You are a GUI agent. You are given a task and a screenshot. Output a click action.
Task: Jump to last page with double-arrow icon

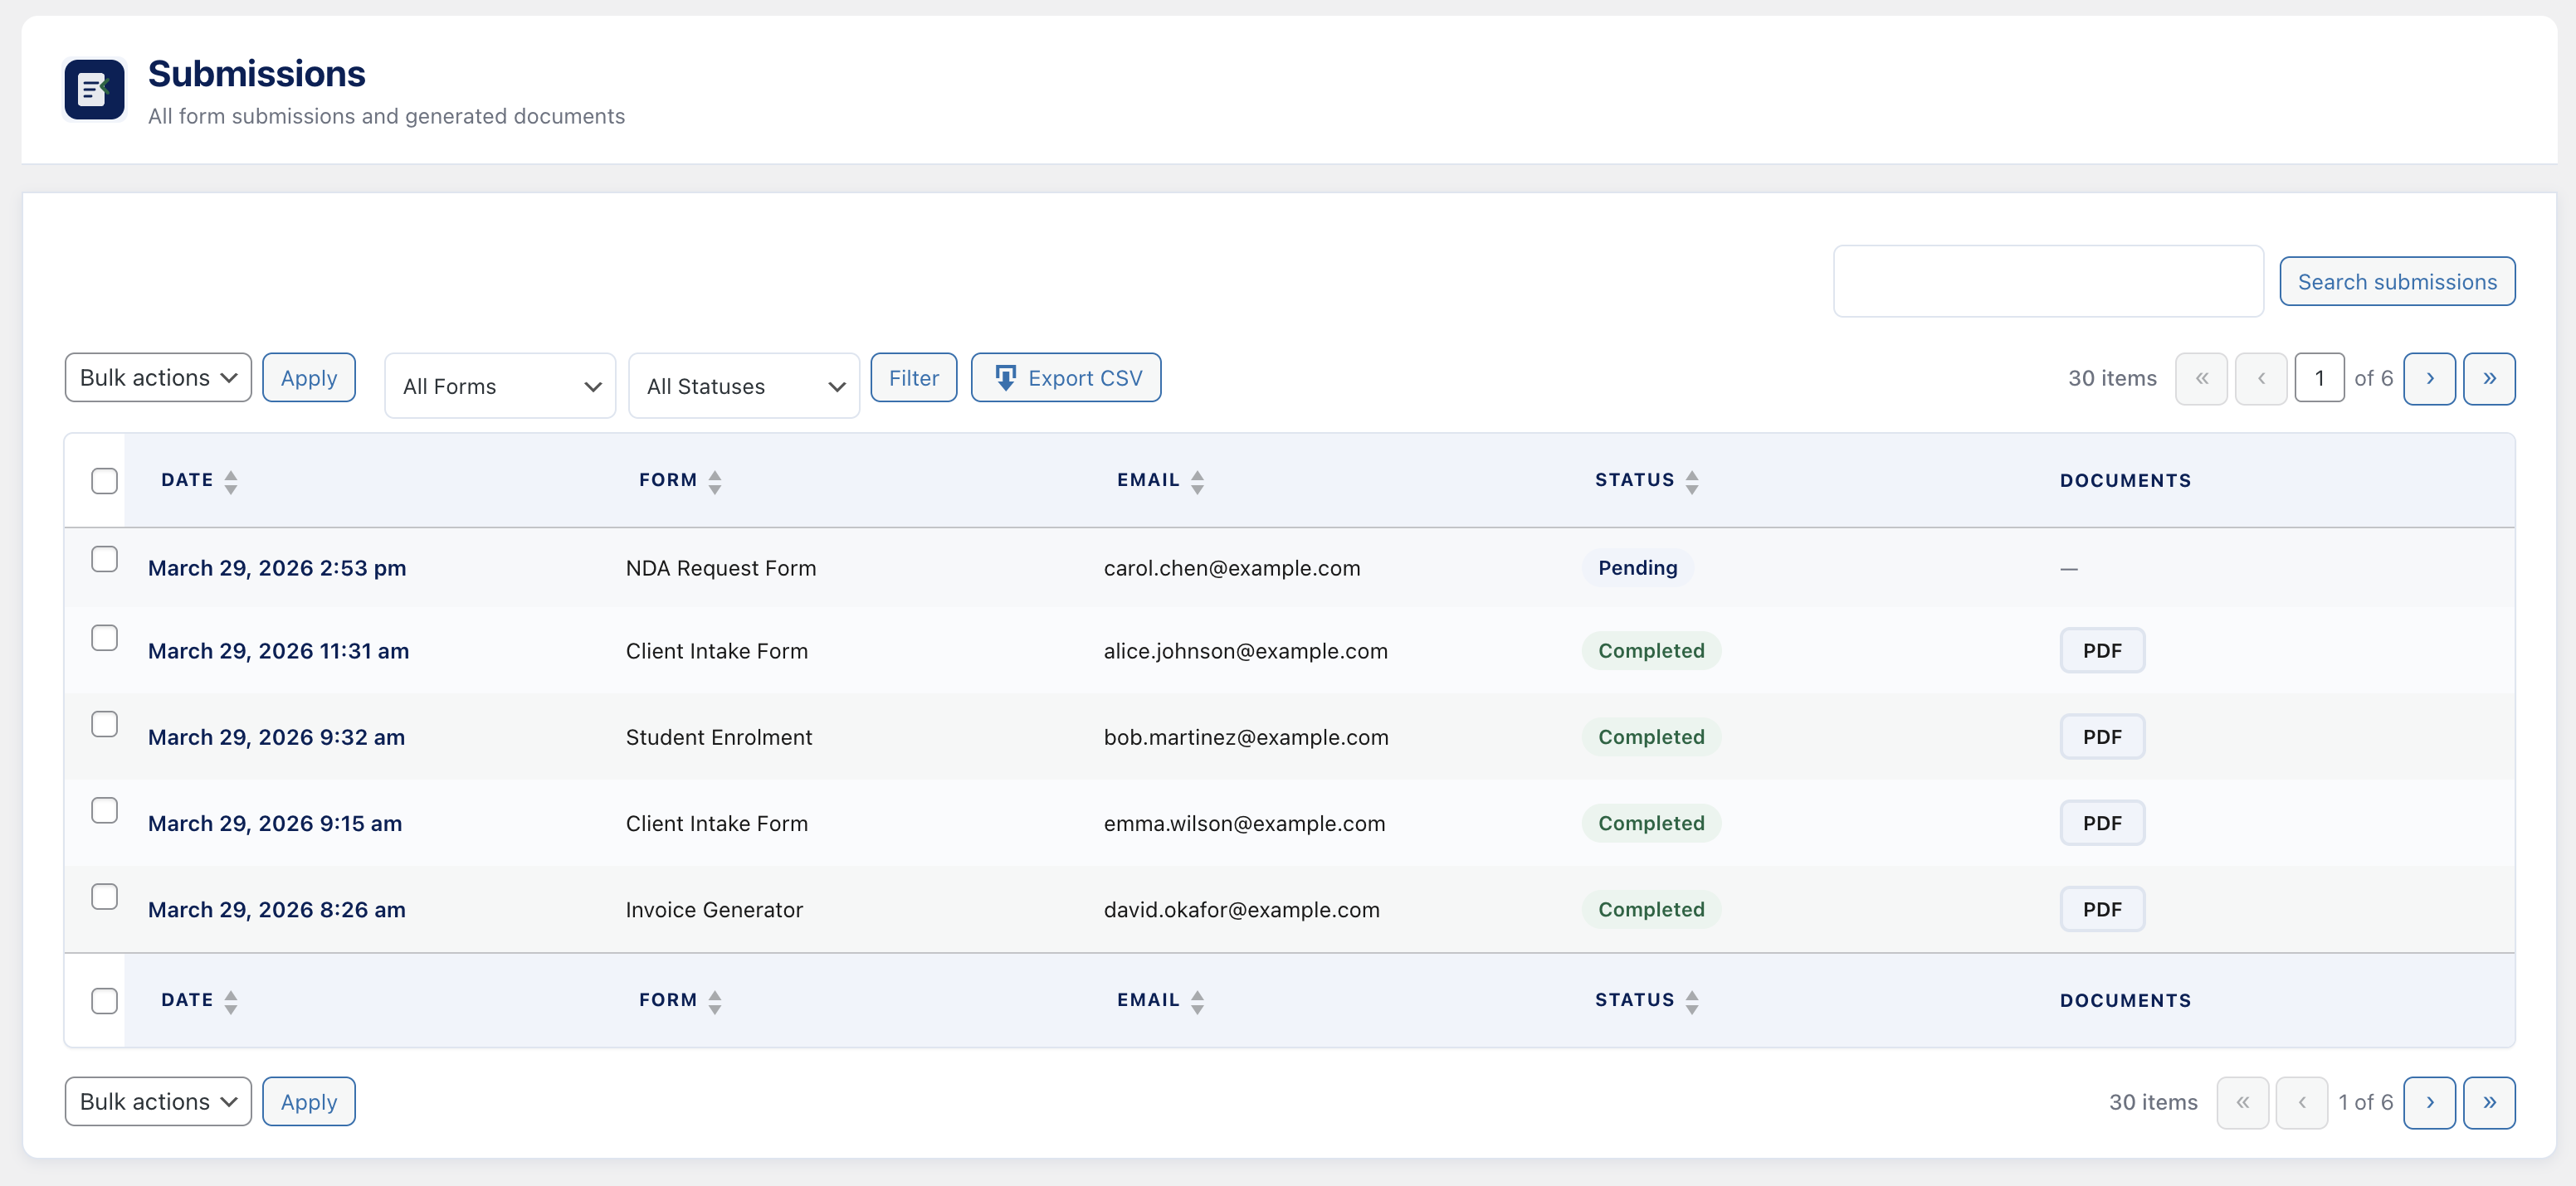coord(2490,379)
